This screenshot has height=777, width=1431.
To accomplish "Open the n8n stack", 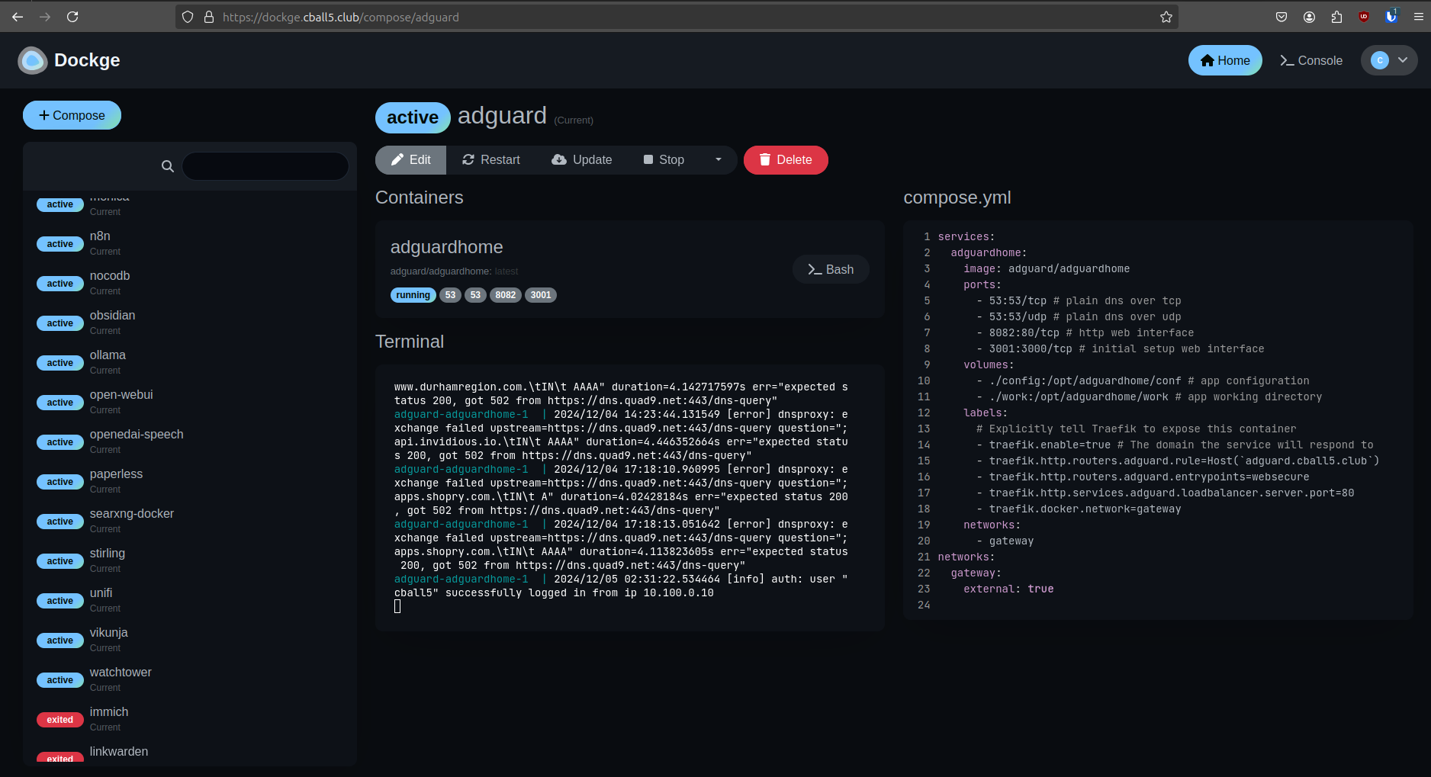I will [x=190, y=243].
